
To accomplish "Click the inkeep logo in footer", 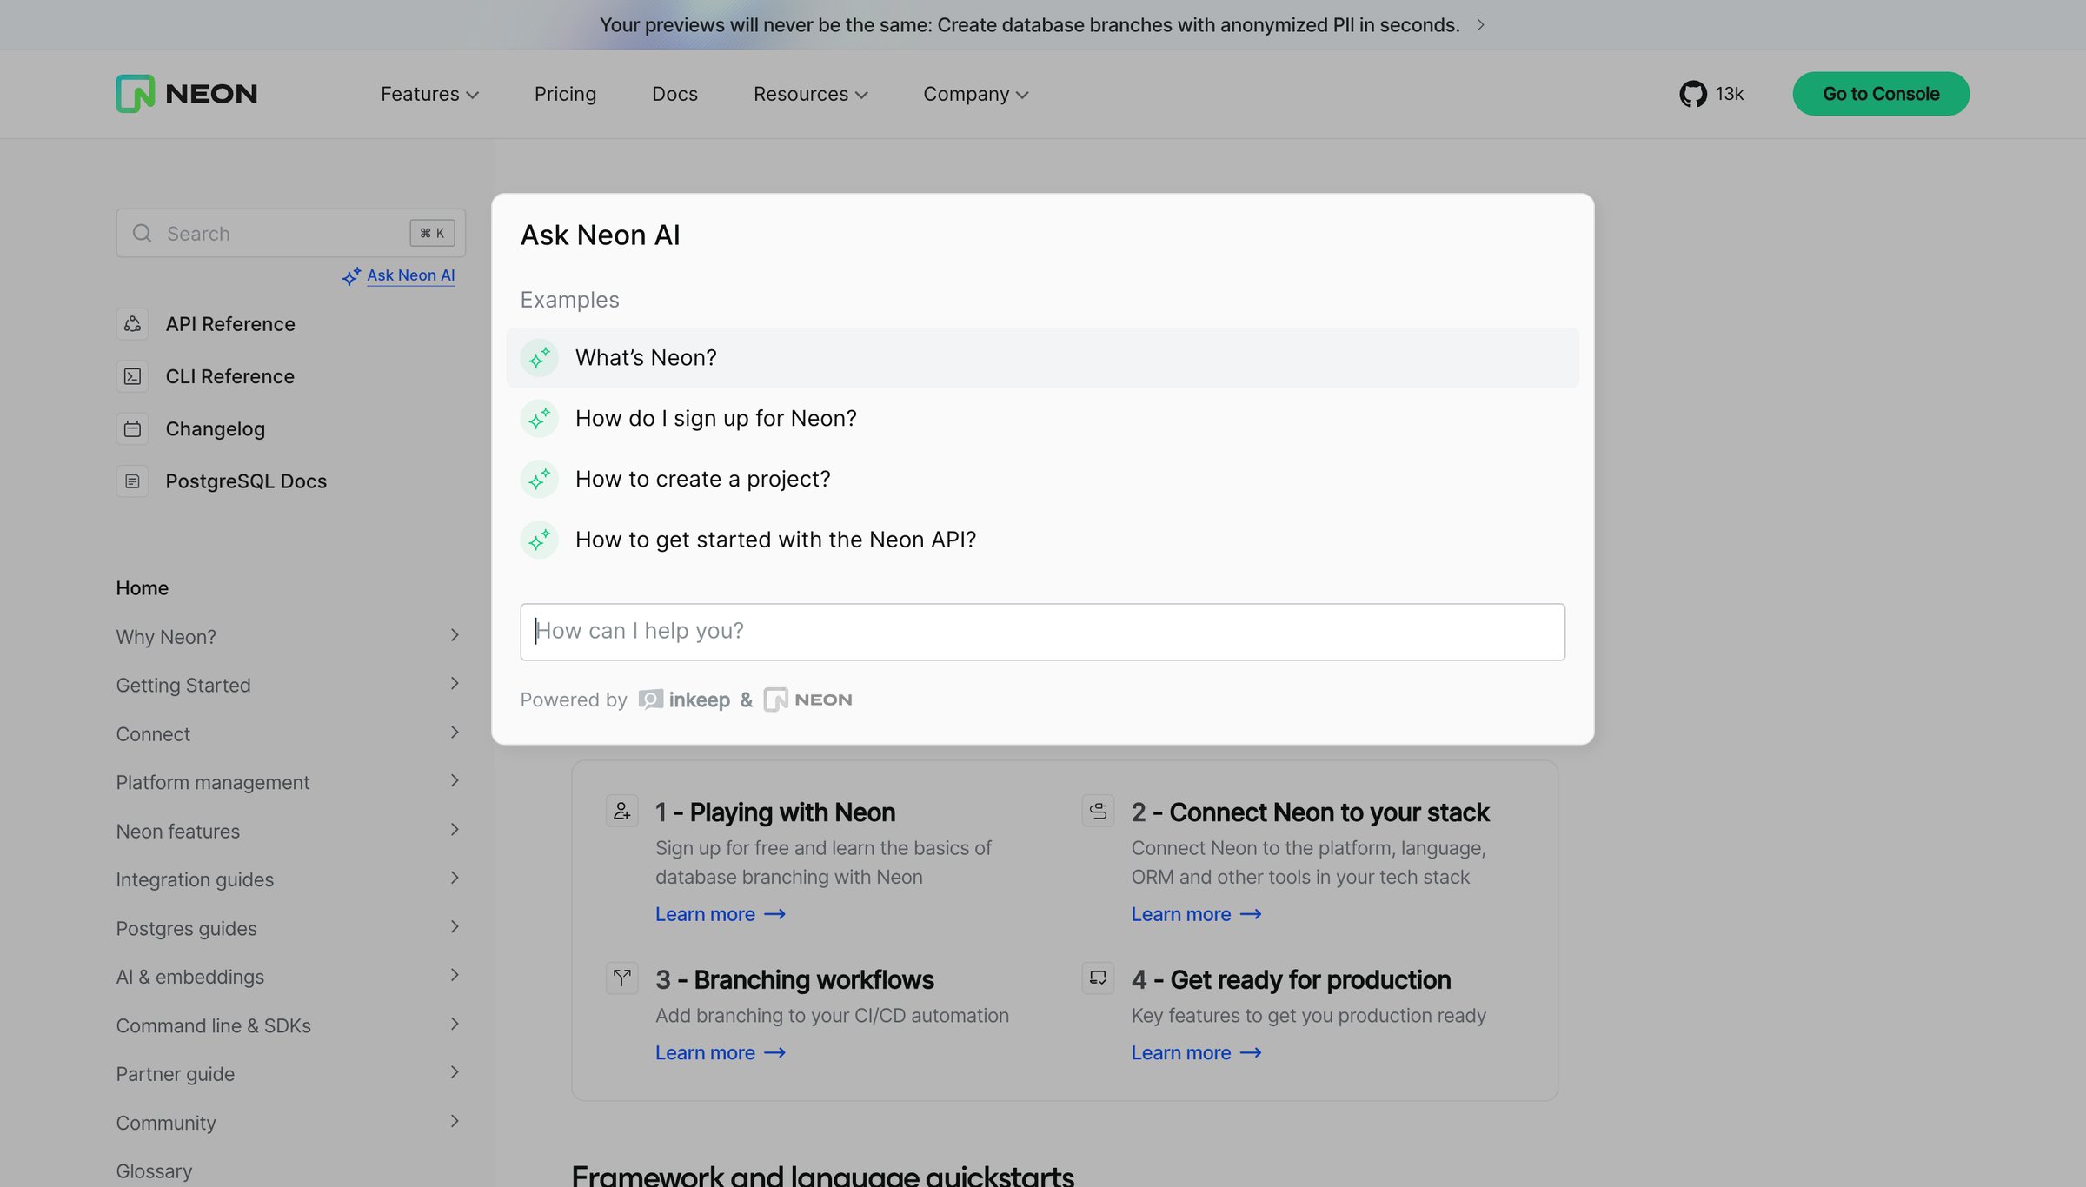I will (684, 700).
